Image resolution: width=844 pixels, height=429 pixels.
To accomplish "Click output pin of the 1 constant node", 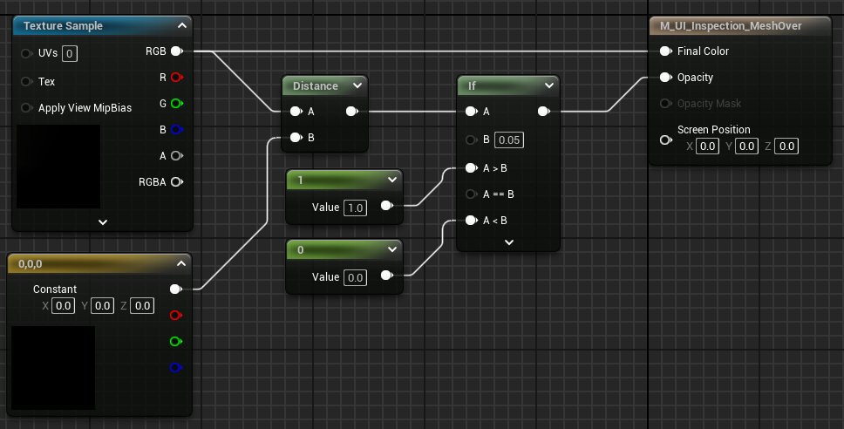I will click(x=387, y=206).
